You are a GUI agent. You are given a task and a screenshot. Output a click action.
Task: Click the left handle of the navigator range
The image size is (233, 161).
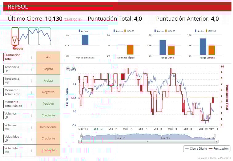point(82,136)
